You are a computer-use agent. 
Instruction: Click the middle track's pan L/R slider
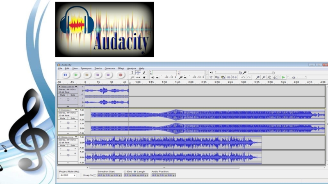[x=68, y=128]
